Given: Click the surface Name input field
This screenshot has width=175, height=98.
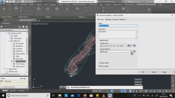Looking at the screenshot, I should [x=118, y=26].
